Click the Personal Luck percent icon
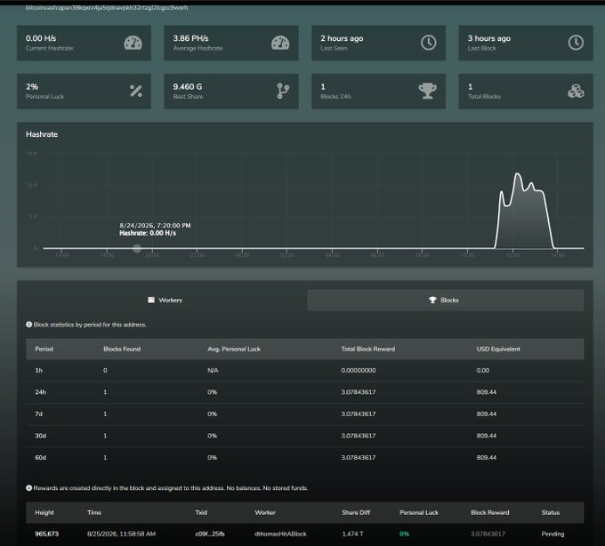Viewport: 605px width, 546px height. [136, 91]
